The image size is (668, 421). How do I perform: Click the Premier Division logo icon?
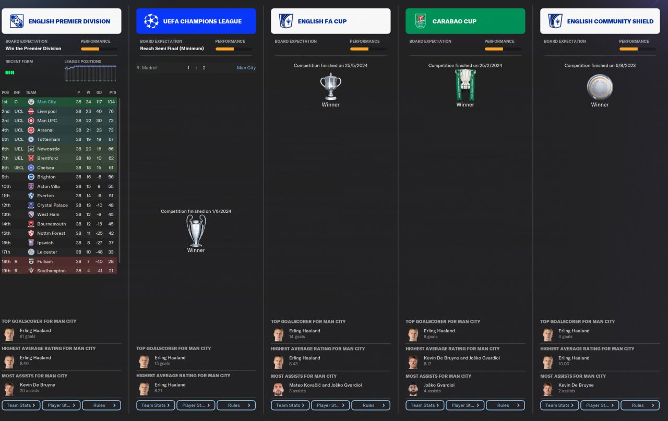(x=16, y=21)
